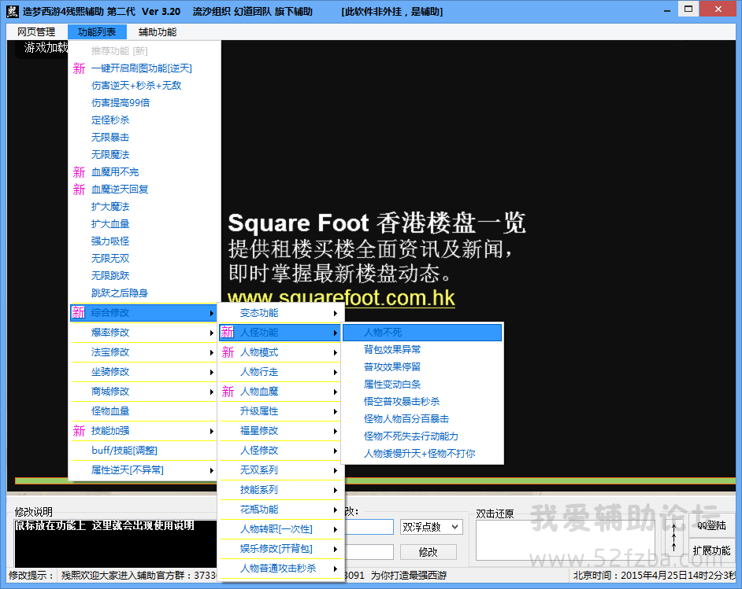Image resolution: width=742 pixels, height=589 pixels.
Task: Open the 辅助功能 menu
Action: click(x=157, y=32)
